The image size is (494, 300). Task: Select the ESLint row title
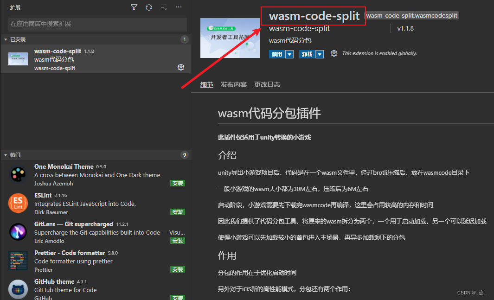pyautogui.click(x=43, y=195)
